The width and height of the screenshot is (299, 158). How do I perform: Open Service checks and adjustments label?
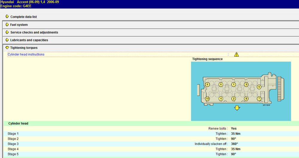tap(34, 32)
